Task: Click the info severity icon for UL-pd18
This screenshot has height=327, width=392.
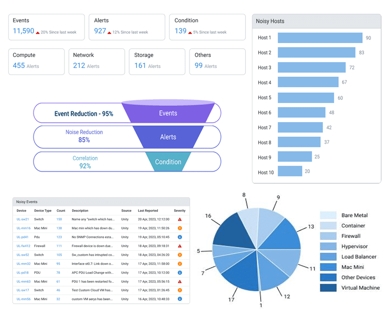Action: (179, 272)
